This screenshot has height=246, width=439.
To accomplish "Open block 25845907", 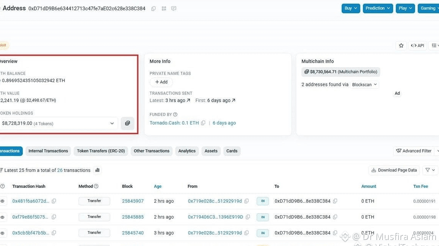I will [133, 201].
